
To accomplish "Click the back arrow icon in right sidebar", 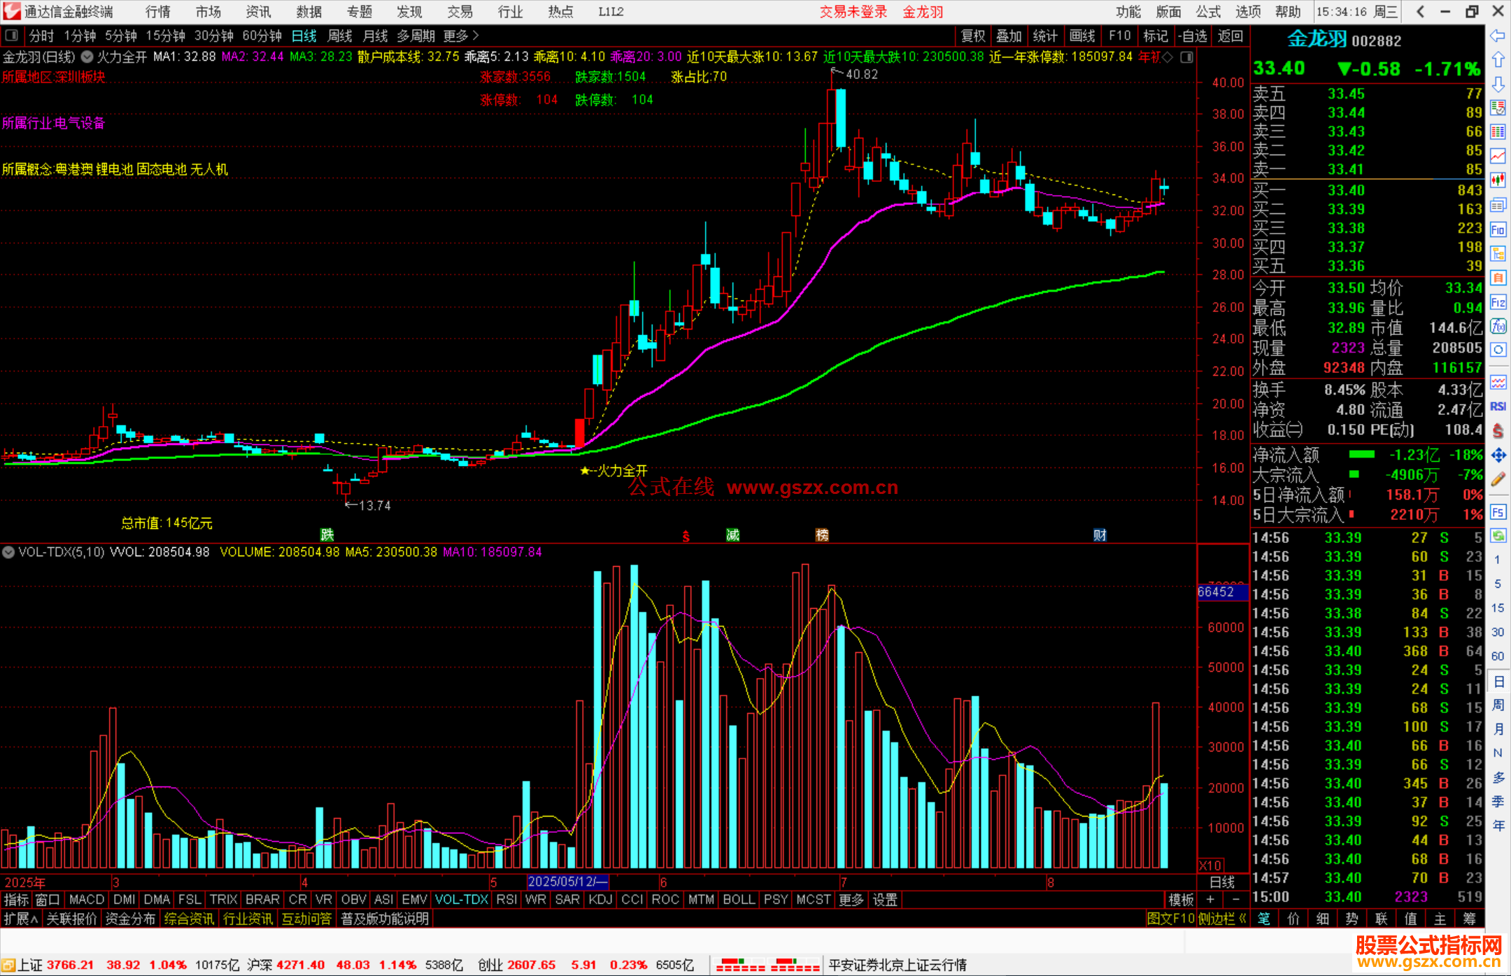I will 1498,36.
